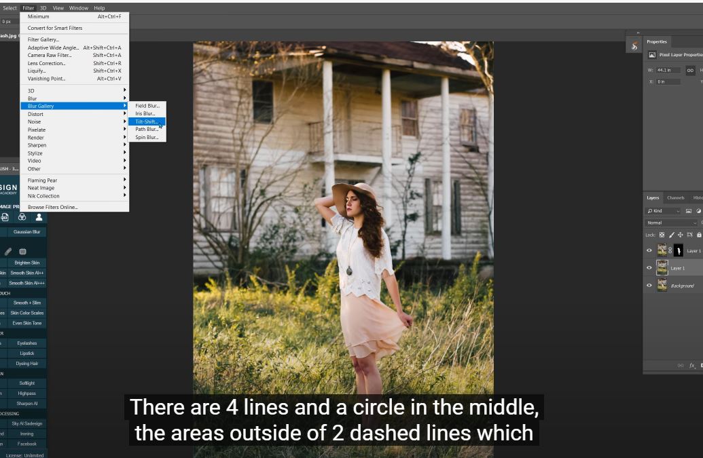Hide the selected Layer 1 without mask

pos(649,268)
